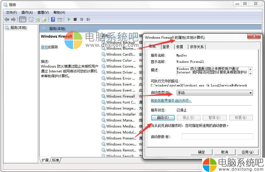Click the 已停止 service status text
This screenshot has width=265, height=172.
(182, 110)
